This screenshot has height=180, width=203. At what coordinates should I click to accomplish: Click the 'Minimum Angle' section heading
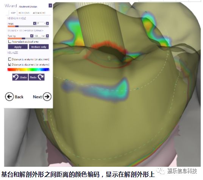coord(17,18)
